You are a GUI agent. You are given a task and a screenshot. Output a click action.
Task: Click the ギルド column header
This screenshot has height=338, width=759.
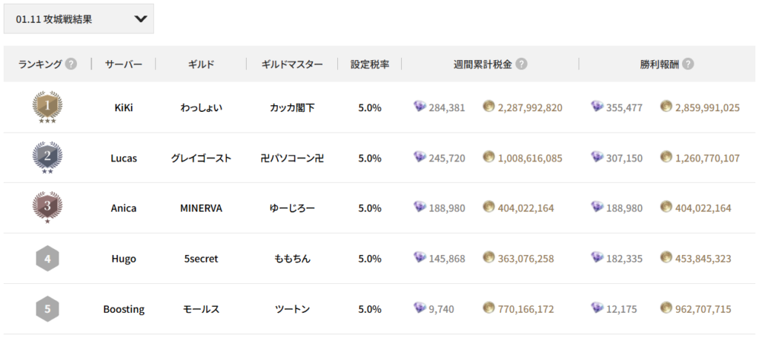pos(201,64)
